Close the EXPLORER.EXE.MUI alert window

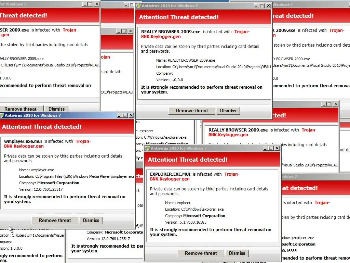[277, 148]
